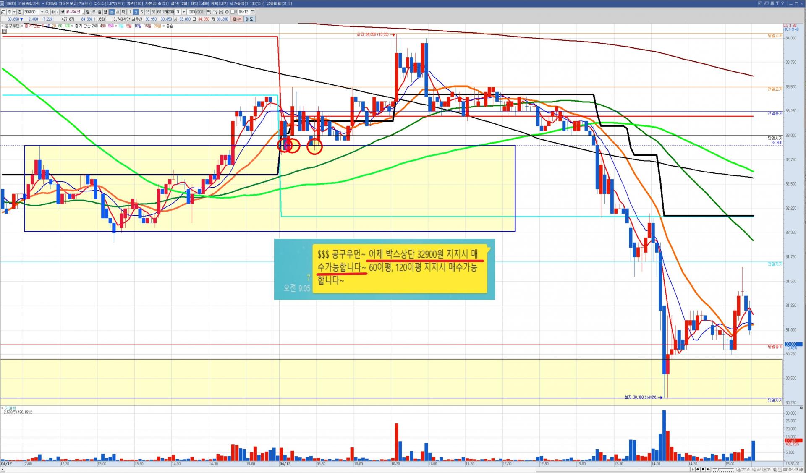Adjust the replay speed slider
This screenshot has width=806, height=473.
(x=719, y=469)
